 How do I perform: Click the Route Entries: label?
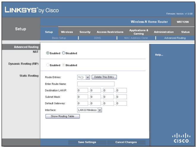pos(53,77)
